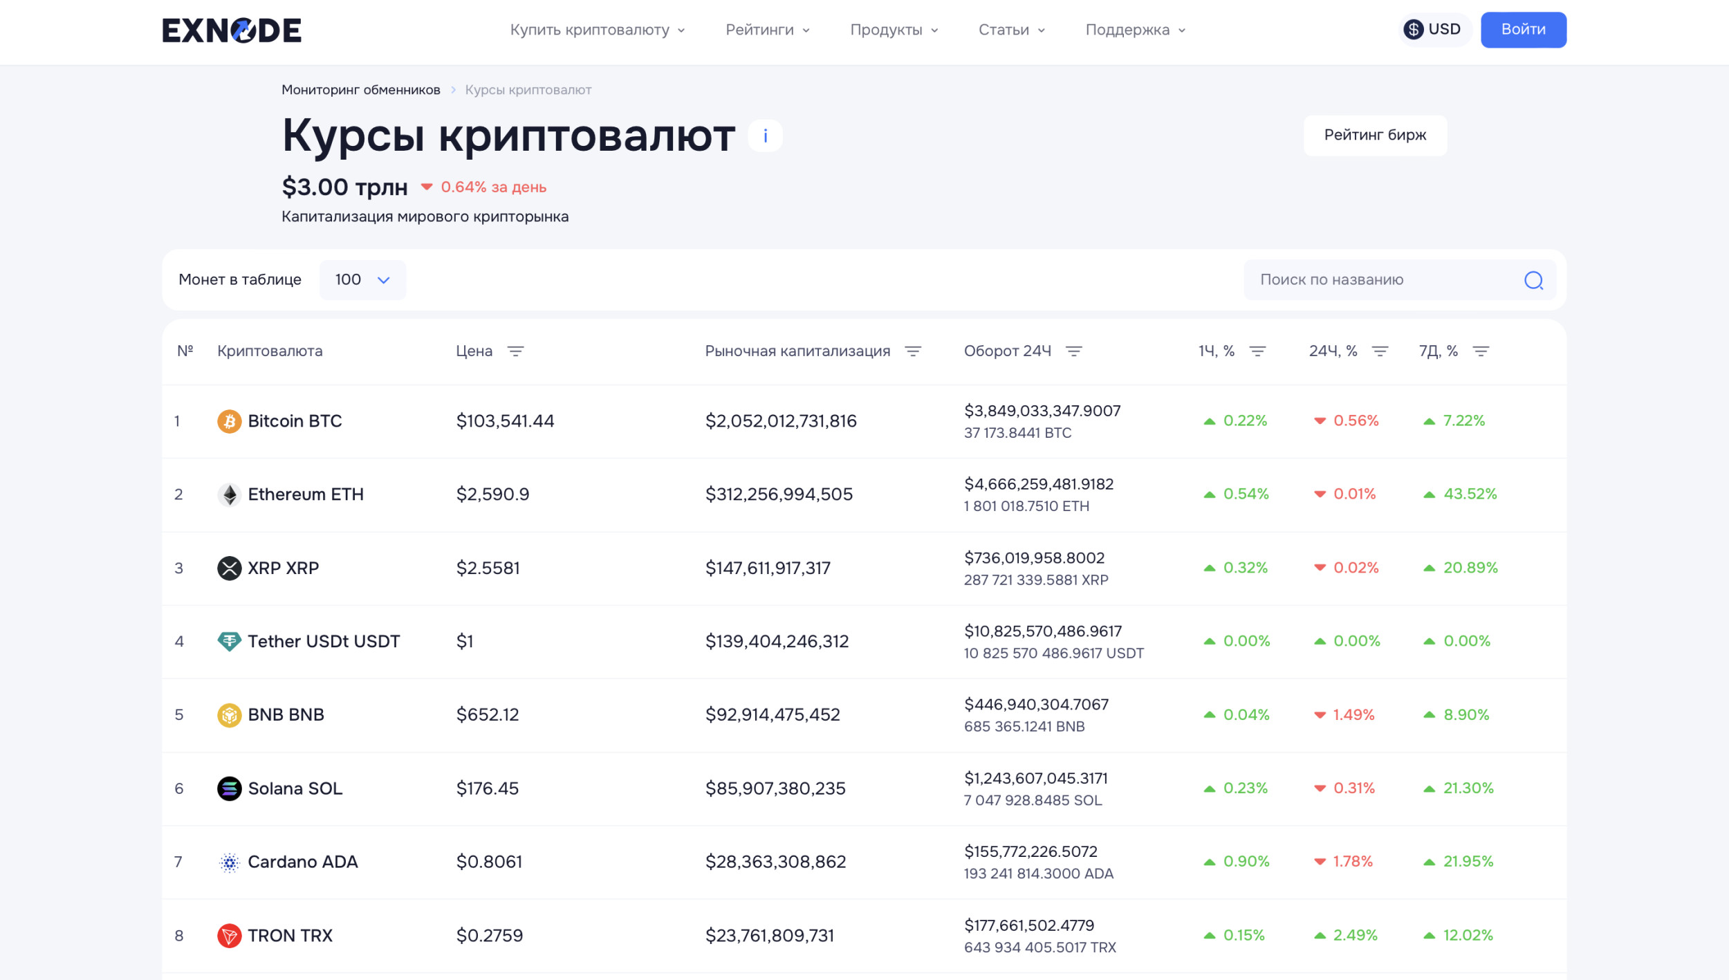Click the info icon beside the page title
This screenshot has width=1729, height=980.
point(765,136)
